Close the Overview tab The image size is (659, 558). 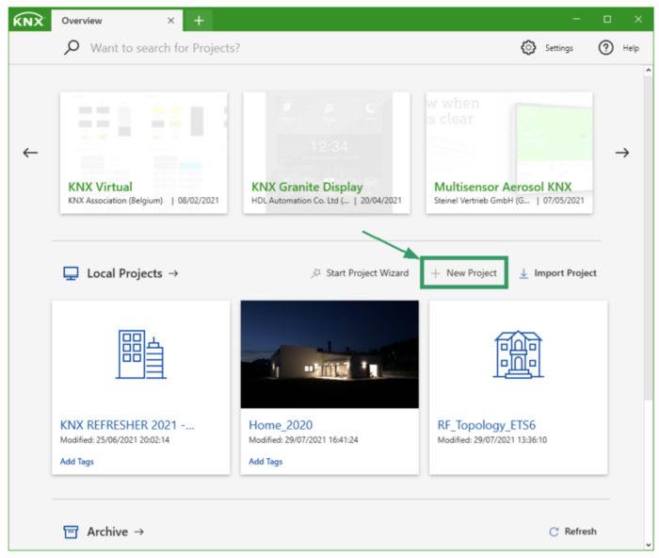170,20
